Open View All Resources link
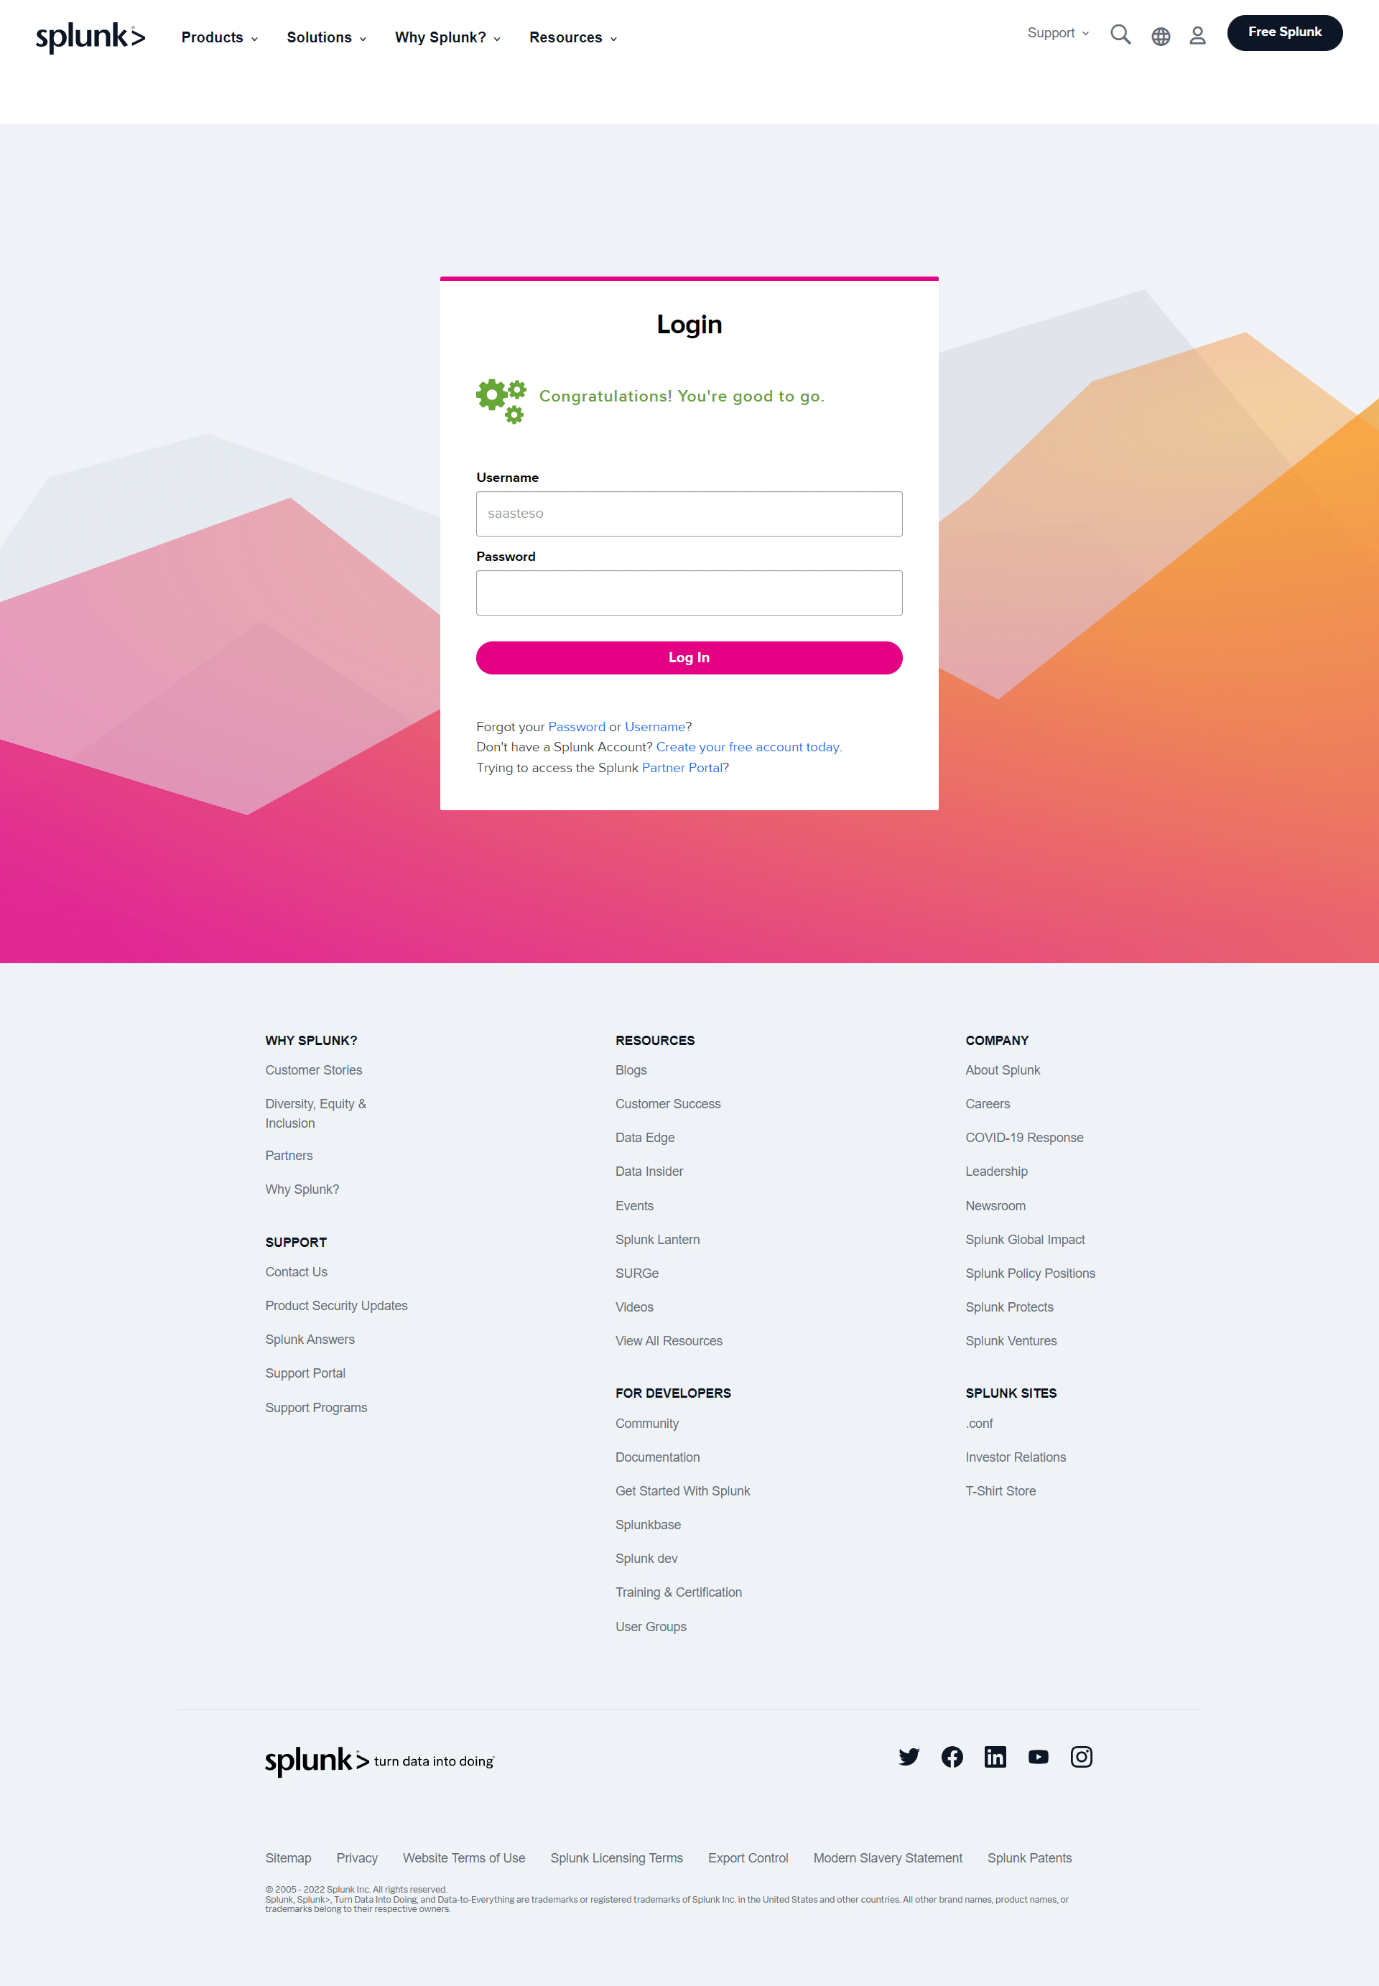 (669, 1340)
